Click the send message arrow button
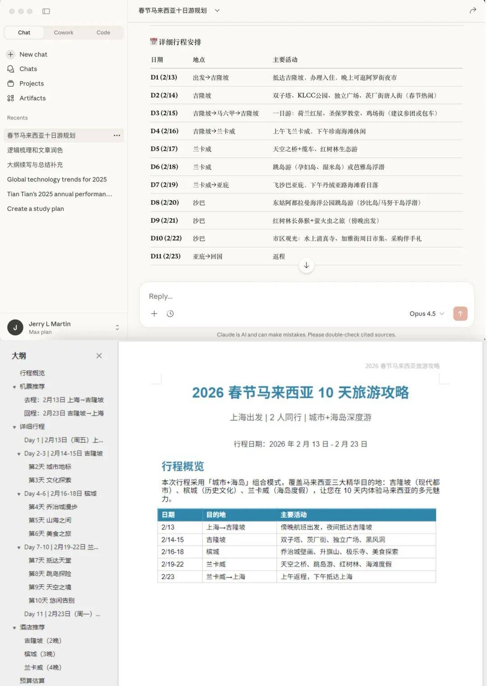 460,313
